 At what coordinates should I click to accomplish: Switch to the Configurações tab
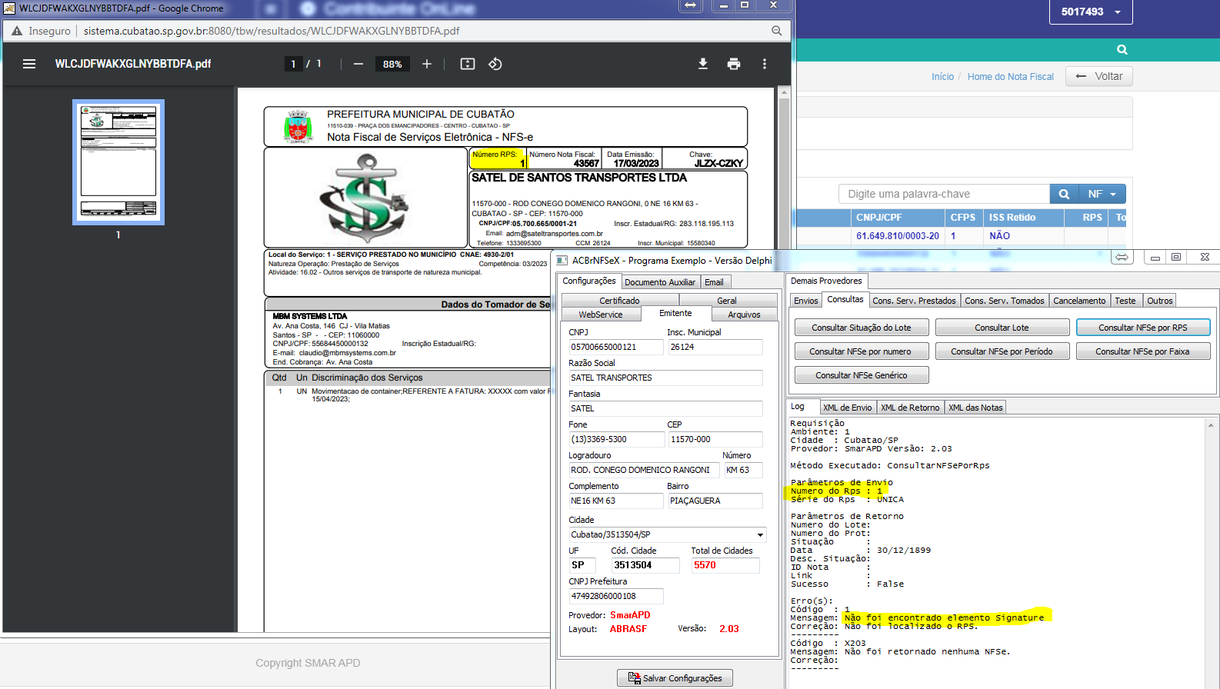(589, 281)
